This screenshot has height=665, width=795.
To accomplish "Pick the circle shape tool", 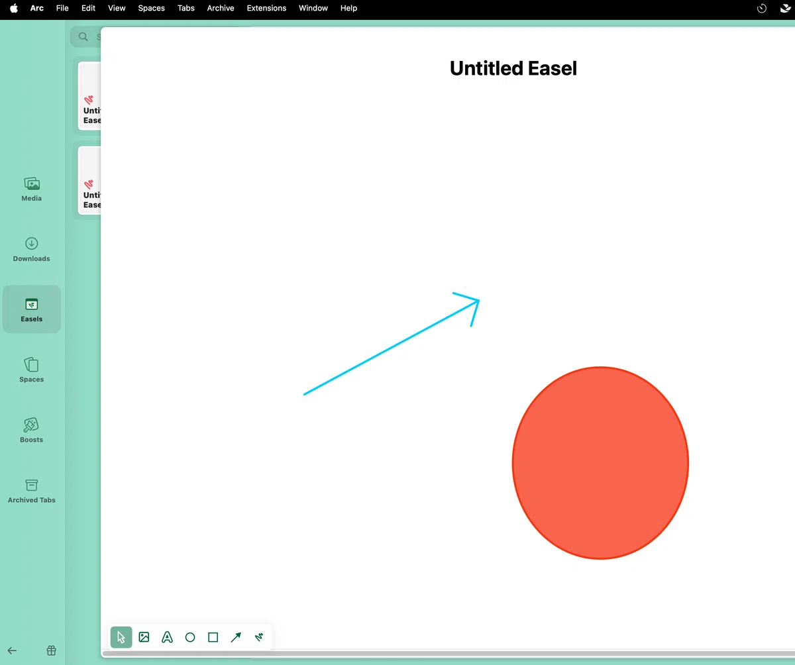I will pyautogui.click(x=190, y=637).
